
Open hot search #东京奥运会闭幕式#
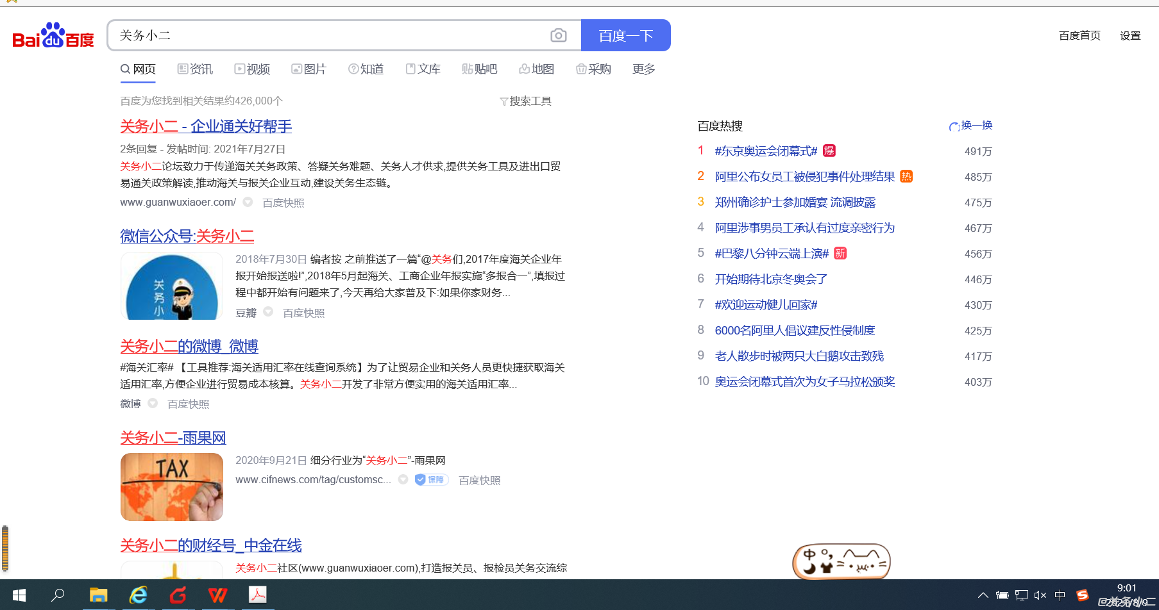point(766,151)
